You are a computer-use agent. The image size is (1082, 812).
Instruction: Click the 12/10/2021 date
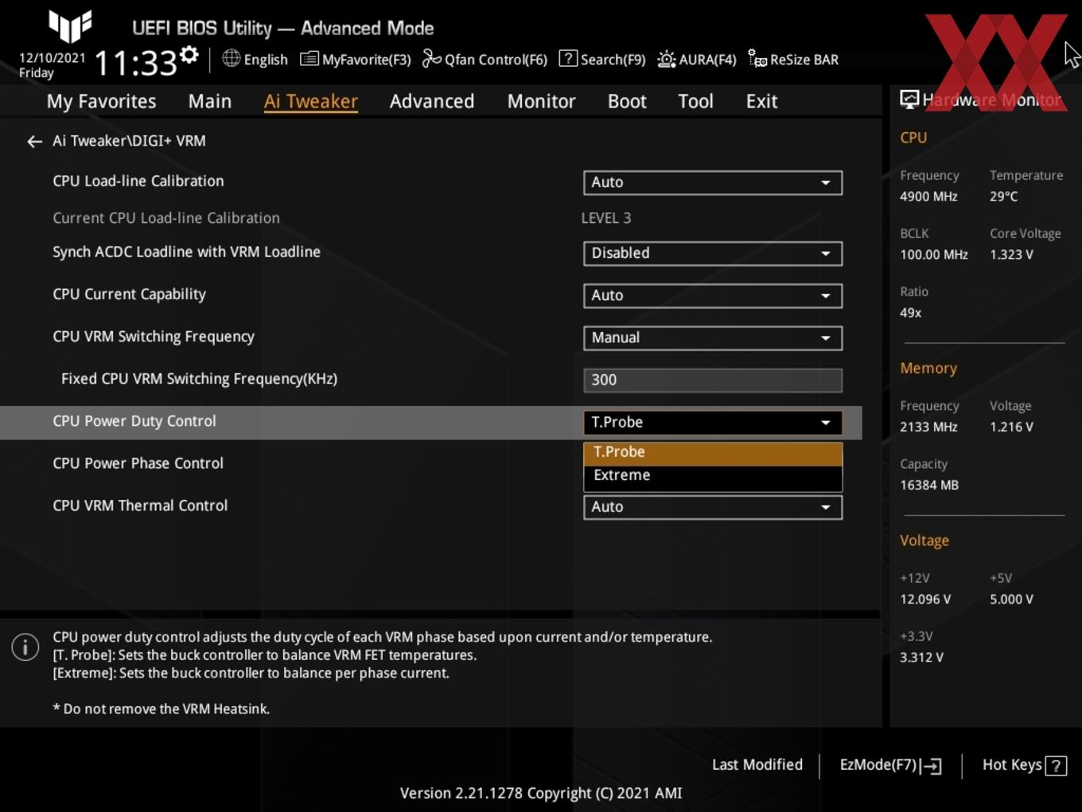53,58
